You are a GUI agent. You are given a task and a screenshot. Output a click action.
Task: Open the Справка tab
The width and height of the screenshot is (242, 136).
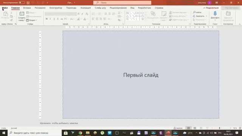[x=159, y=8]
